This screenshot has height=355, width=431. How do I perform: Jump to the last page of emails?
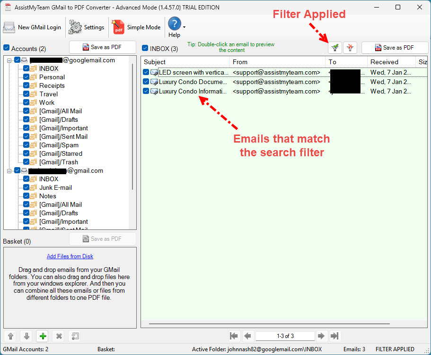pos(335,336)
